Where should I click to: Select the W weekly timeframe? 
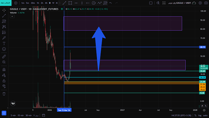(x=53, y=3)
